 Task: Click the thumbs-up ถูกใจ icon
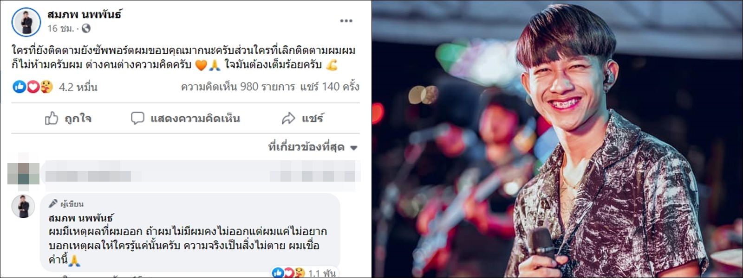click(52, 119)
